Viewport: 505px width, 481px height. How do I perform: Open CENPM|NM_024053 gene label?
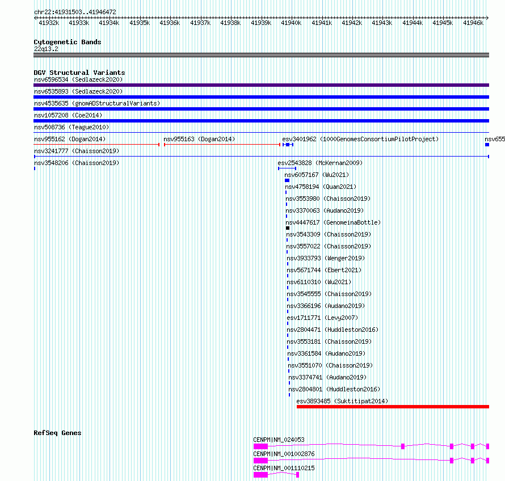click(279, 440)
